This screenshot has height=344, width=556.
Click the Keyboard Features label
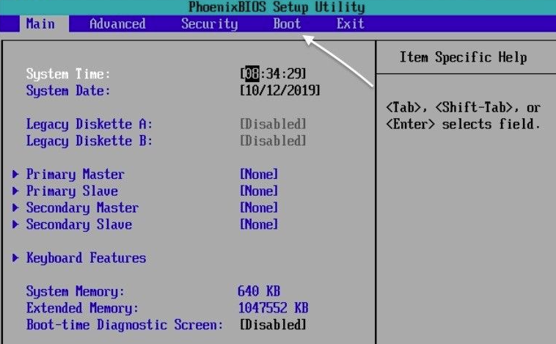coord(86,258)
